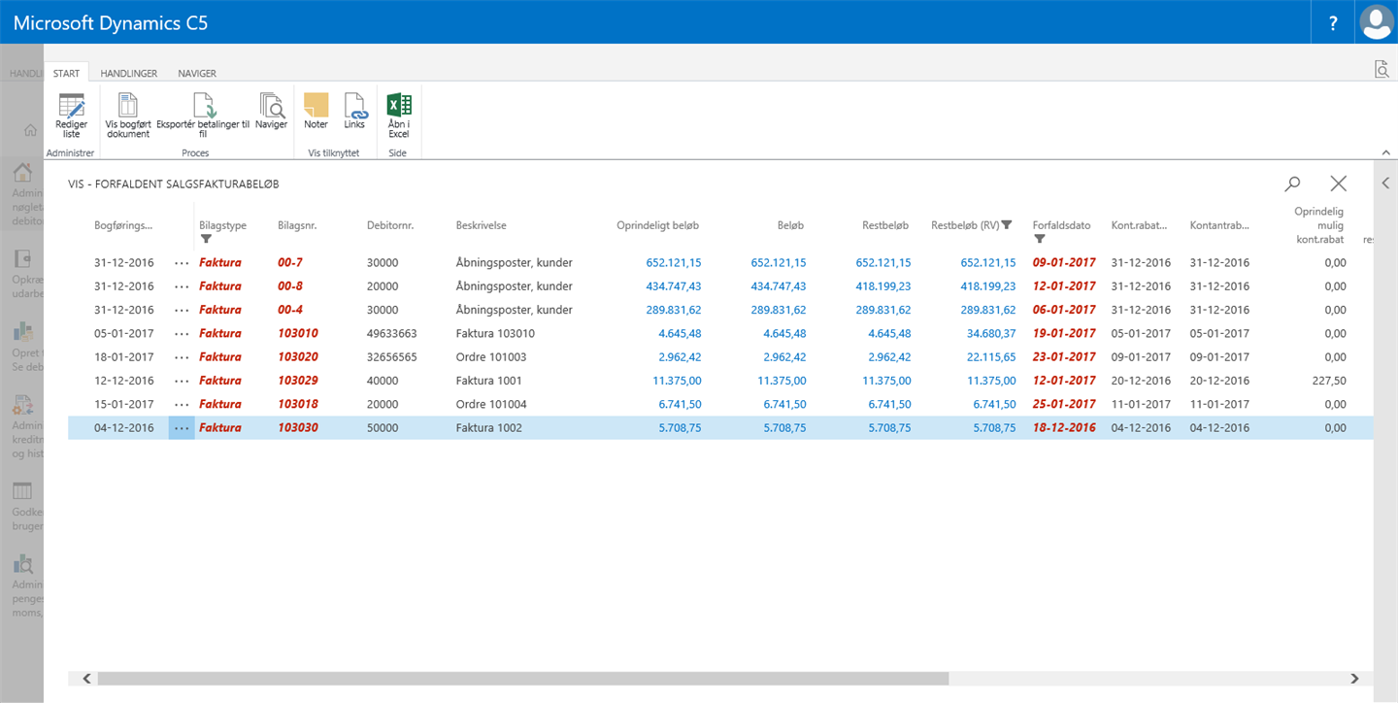This screenshot has height=703, width=1398.
Task: Click description Faktura 1001
Action: coord(489,381)
